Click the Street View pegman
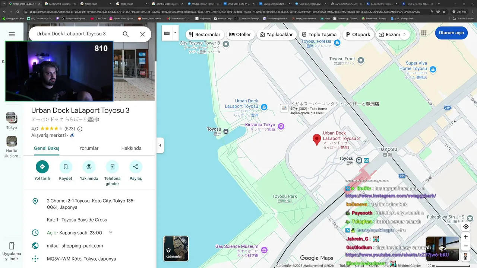Viewport: 477px width, 268px height. tap(466, 256)
